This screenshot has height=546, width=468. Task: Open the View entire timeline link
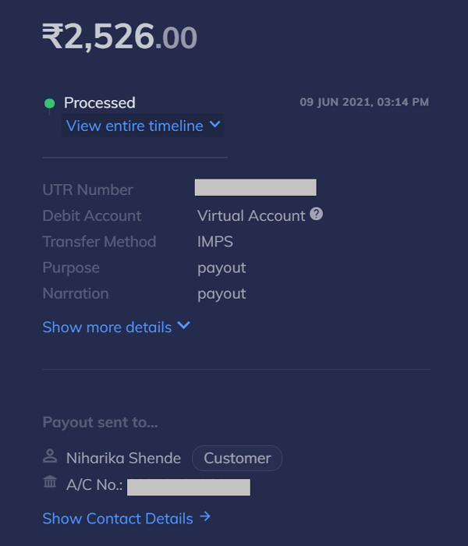(x=134, y=126)
